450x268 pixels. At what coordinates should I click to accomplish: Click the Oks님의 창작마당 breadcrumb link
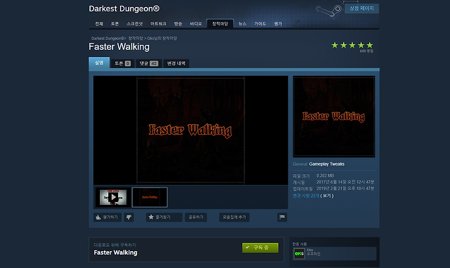coord(162,38)
